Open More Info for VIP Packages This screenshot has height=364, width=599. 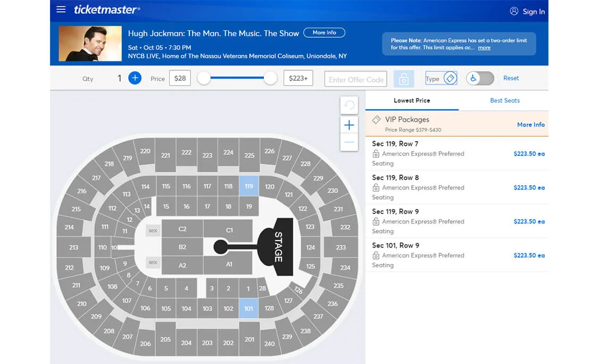530,125
